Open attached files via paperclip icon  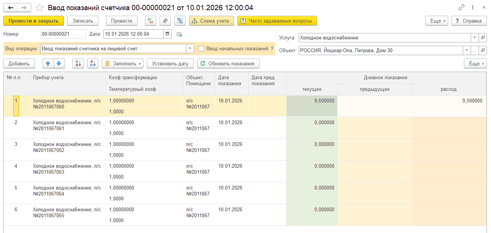coord(165,21)
